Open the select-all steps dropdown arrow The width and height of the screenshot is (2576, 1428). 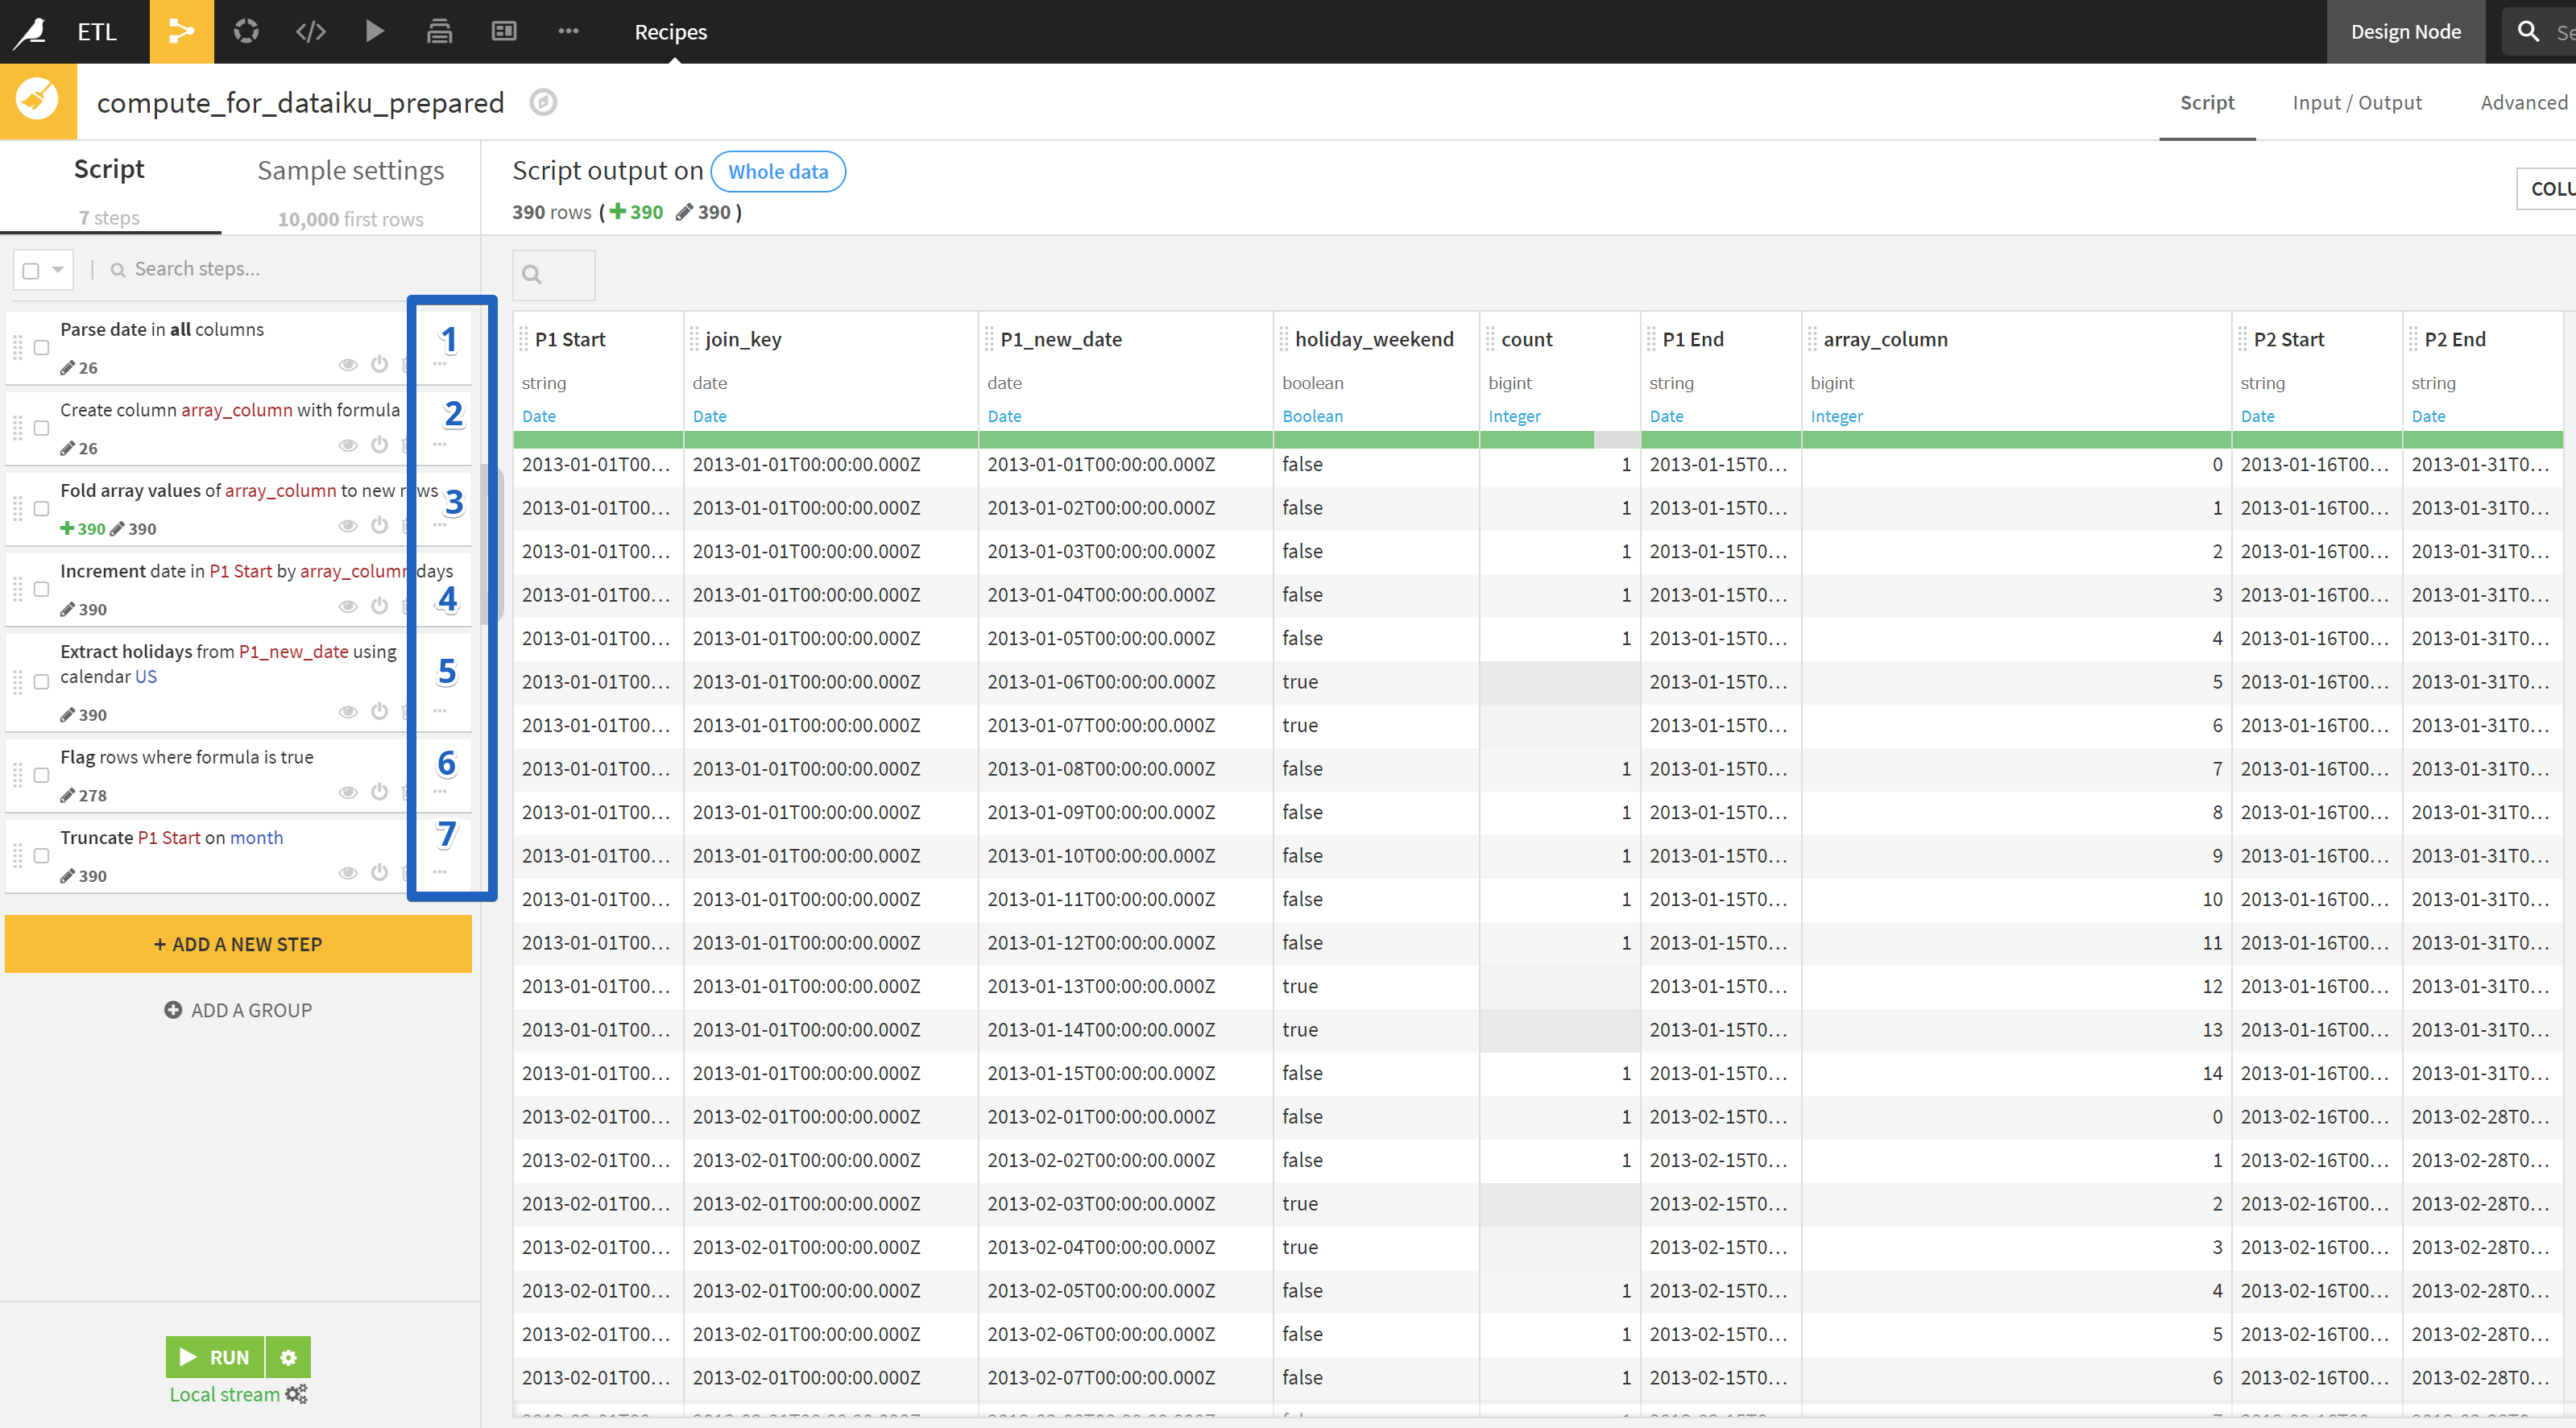click(58, 270)
